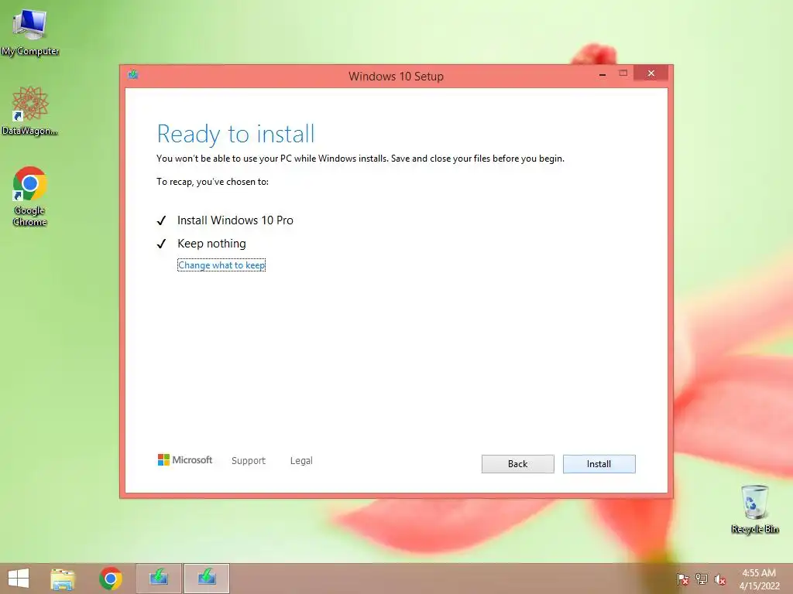The width and height of the screenshot is (793, 594).
Task: Click the Microsoft logo in the setup footer
Action: (185, 460)
